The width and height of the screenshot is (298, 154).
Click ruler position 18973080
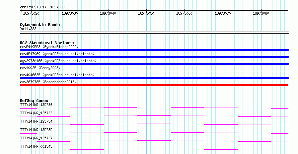pyautogui.click(x=261, y=13)
